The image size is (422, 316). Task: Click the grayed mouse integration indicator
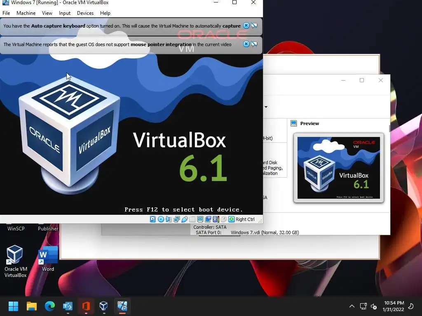(x=223, y=219)
